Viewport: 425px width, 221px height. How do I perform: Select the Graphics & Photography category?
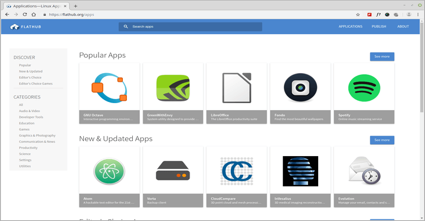coord(37,136)
